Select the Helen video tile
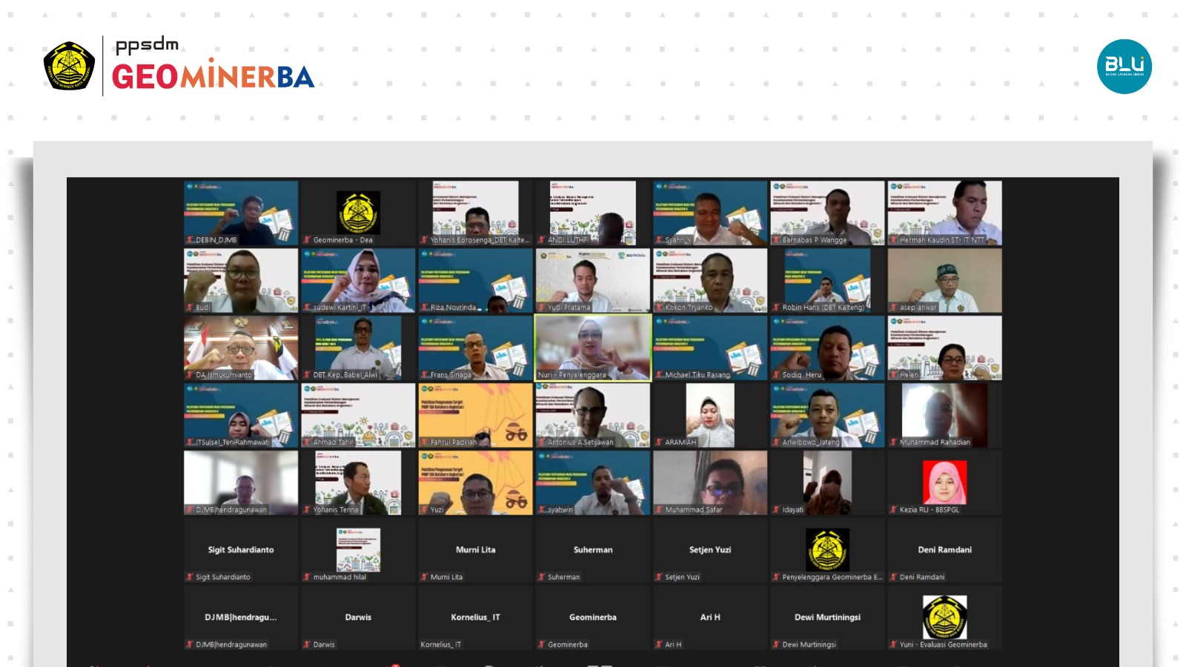 point(944,348)
